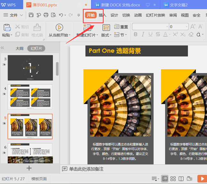Click the slide title Part One 选题背景
207x184 pixels.
115,51
